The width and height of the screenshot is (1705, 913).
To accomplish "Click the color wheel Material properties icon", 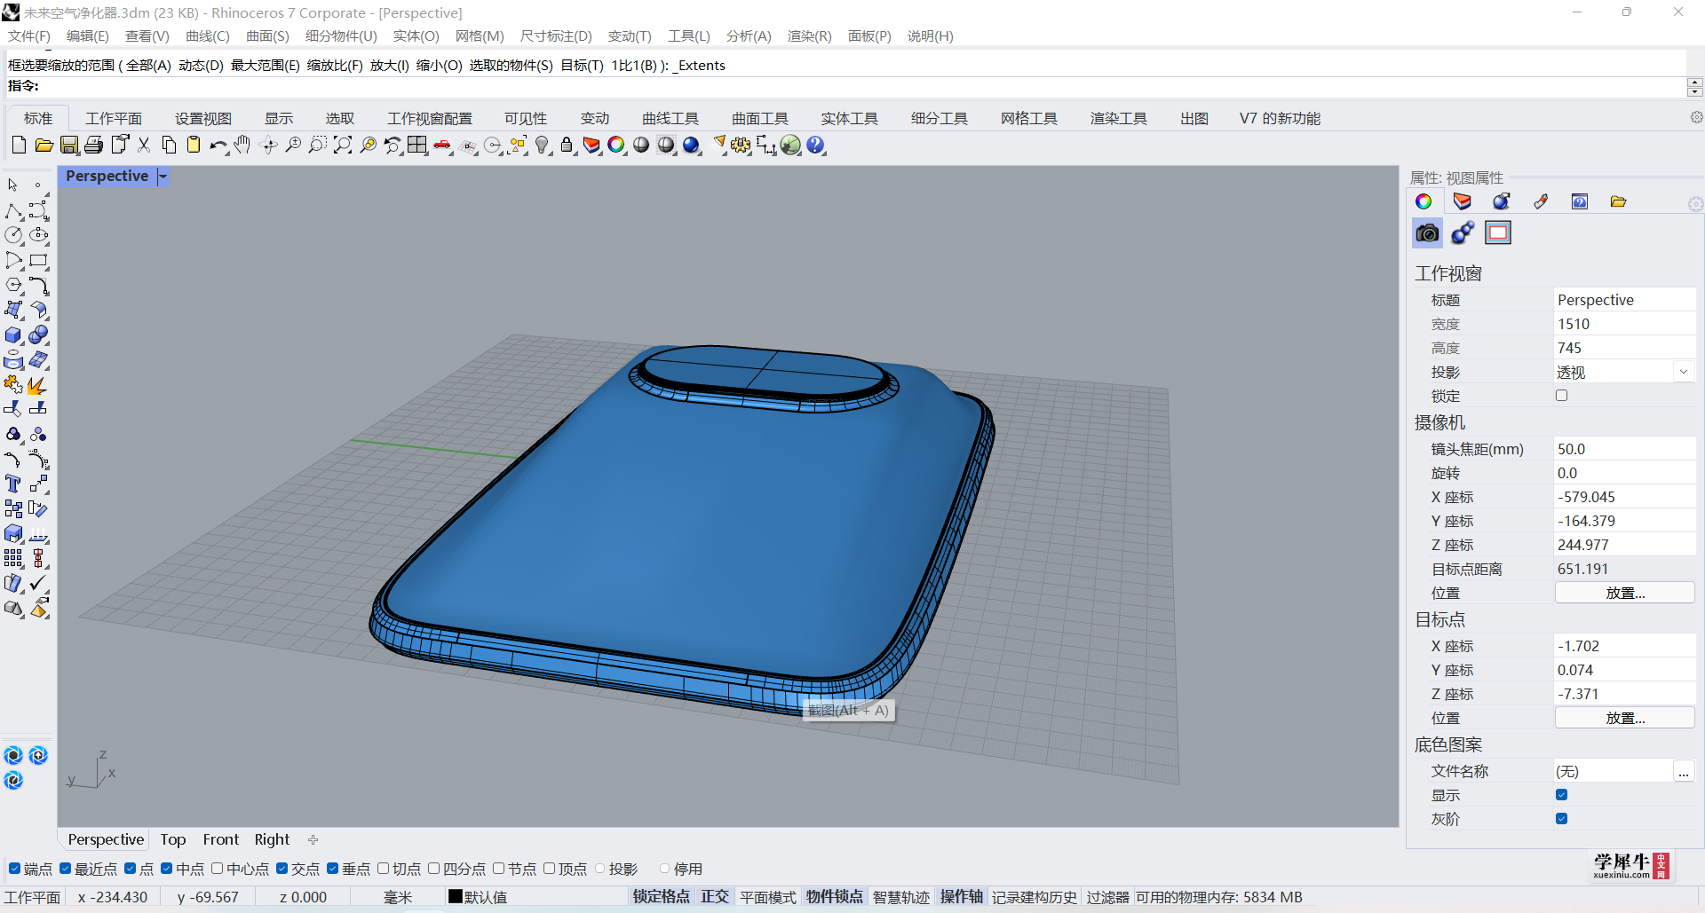I will tap(1423, 201).
